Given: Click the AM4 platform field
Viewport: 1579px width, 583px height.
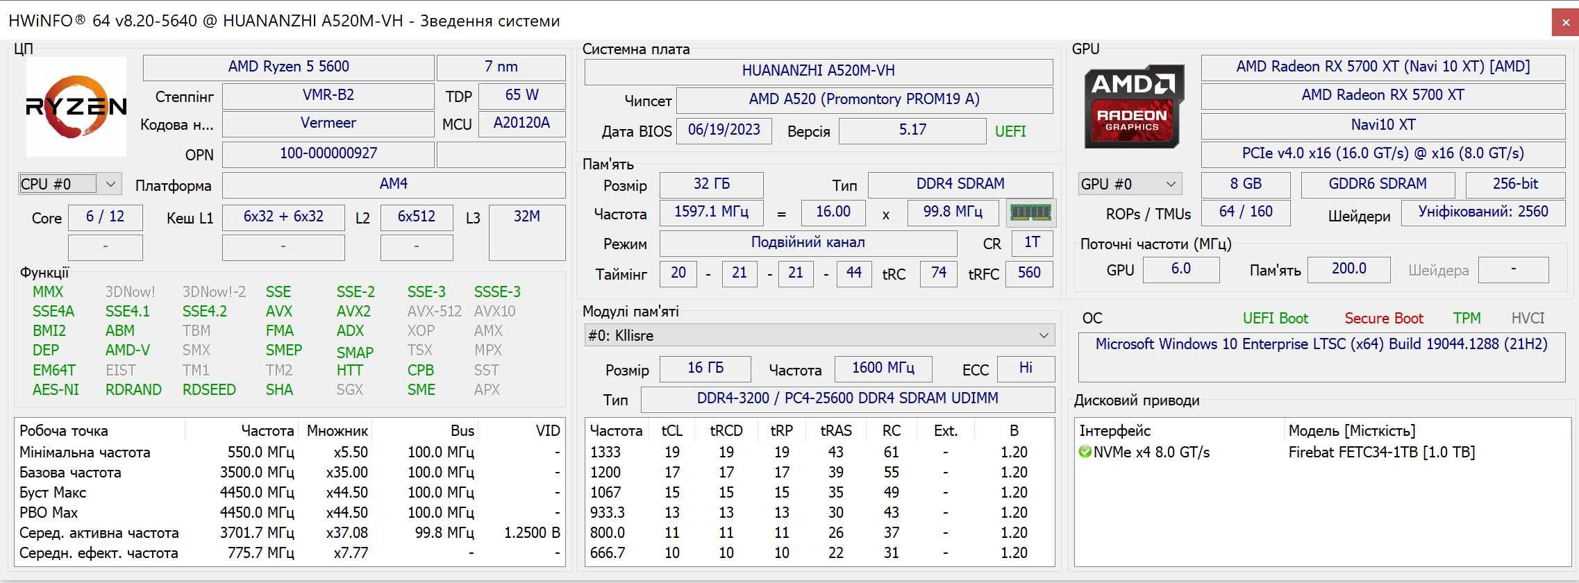Looking at the screenshot, I should (x=394, y=185).
